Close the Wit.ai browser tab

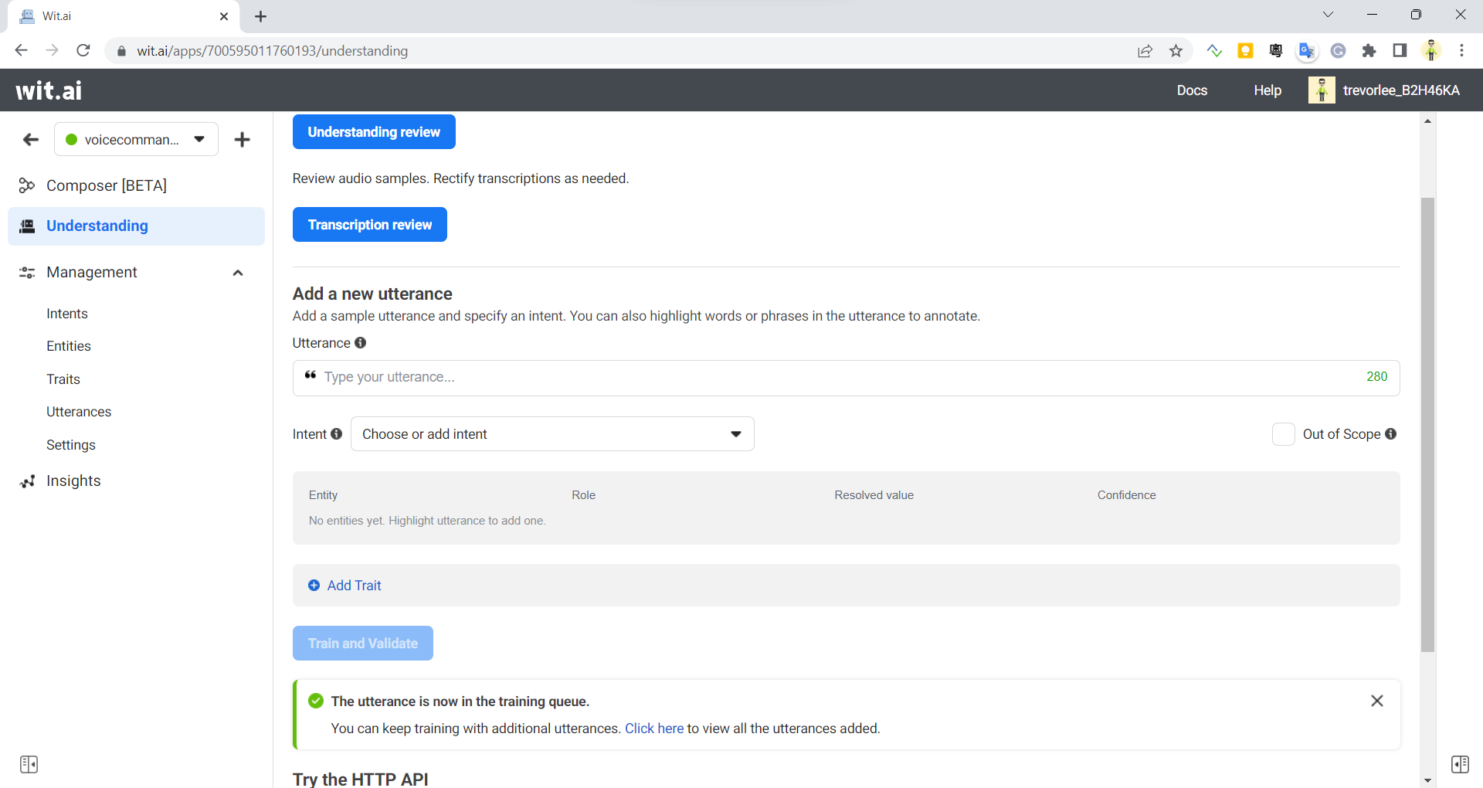[x=224, y=16]
